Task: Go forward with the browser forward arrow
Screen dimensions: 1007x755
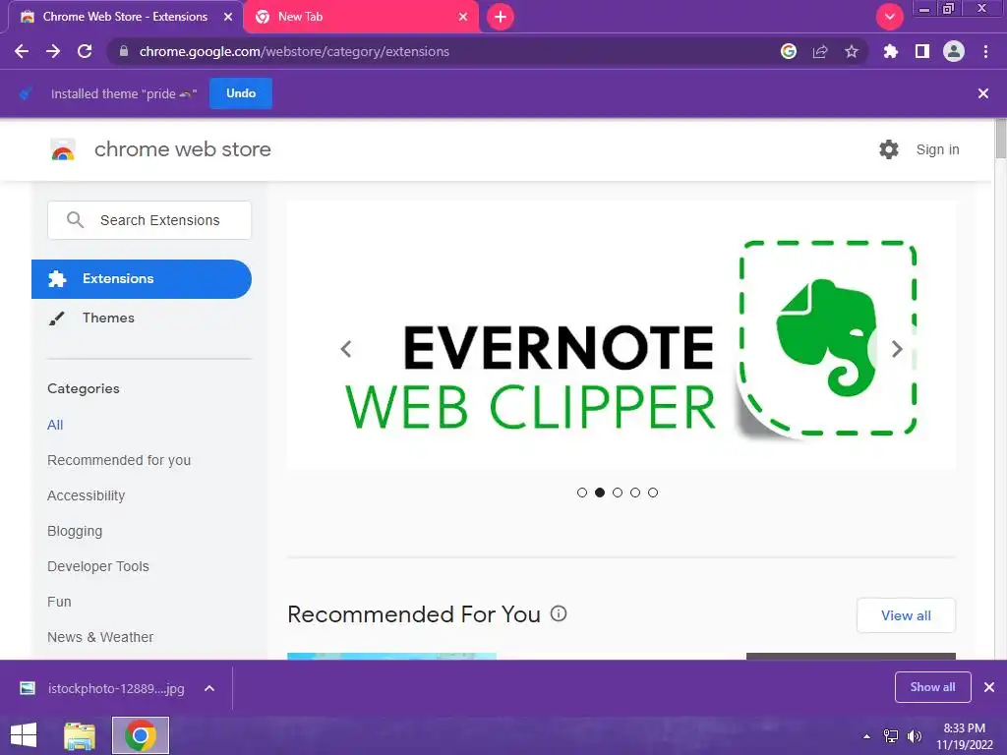Action: [53, 51]
